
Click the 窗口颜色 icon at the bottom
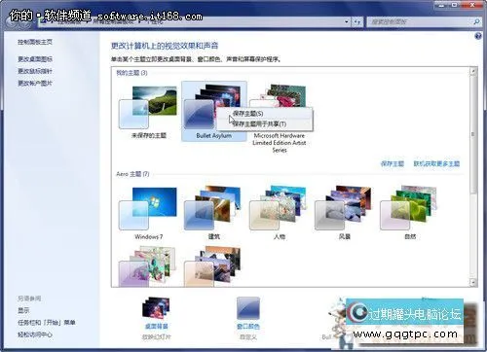click(248, 308)
